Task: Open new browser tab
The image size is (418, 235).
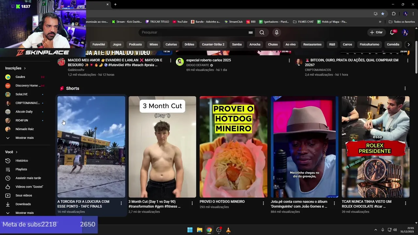Action: (x=115, y=4)
